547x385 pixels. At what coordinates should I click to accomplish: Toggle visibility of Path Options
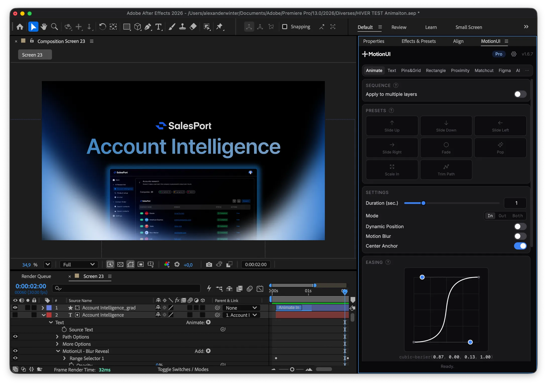coord(15,337)
